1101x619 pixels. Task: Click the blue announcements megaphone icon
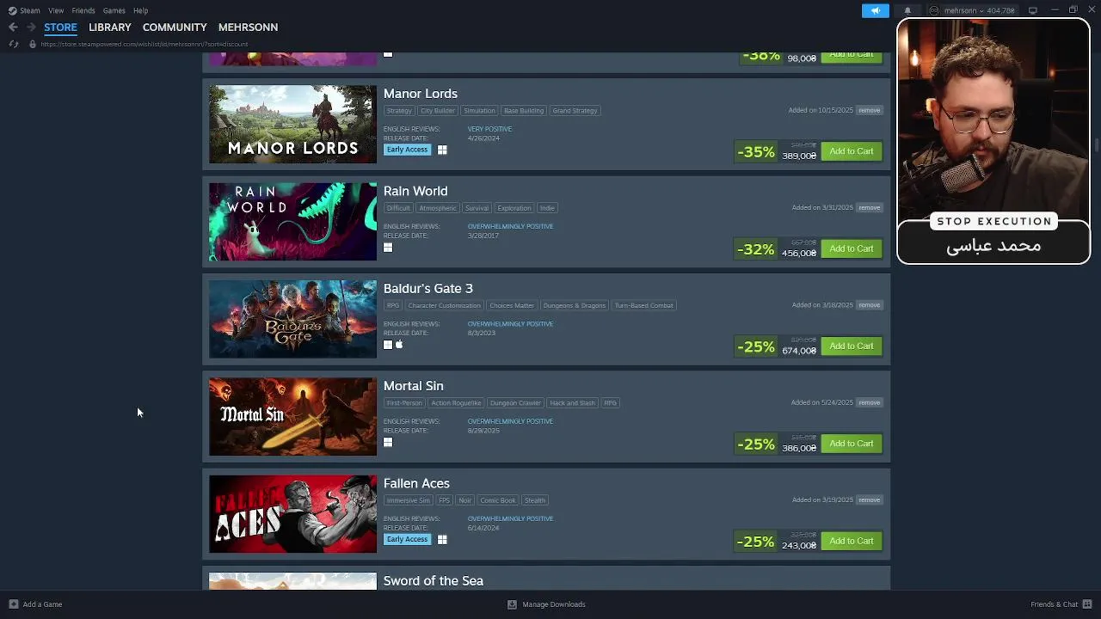pyautogui.click(x=875, y=10)
